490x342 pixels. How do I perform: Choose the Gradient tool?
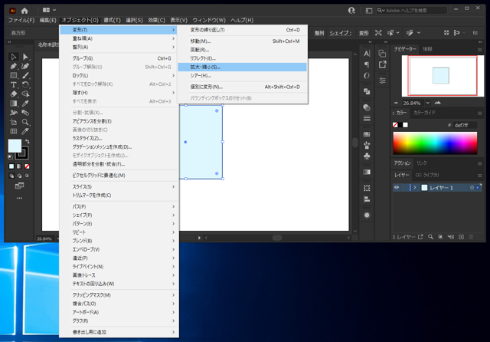(x=14, y=104)
